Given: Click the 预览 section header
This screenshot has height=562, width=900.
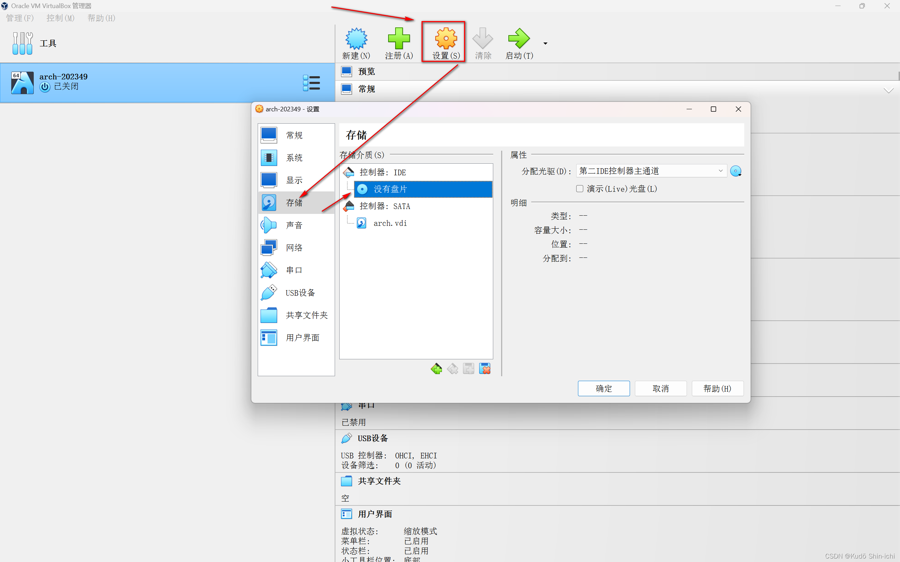Looking at the screenshot, I should point(366,71).
